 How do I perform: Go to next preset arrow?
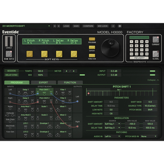coord(59,26)
